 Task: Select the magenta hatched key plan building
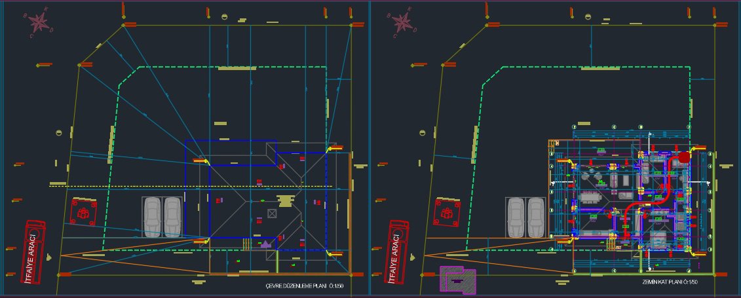(x=457, y=280)
